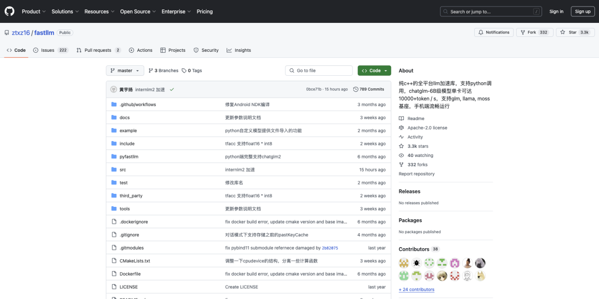Image resolution: width=599 pixels, height=299 pixels.
Task: Open the + 24 contributors link
Action: tap(416, 290)
